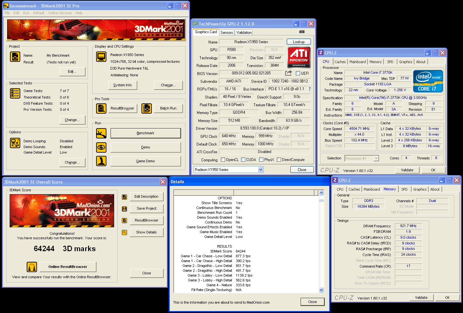Click the Options icon in 3DMark2001
Image resolution: width=463 pixels, height=313 pixels.
tap(15, 143)
